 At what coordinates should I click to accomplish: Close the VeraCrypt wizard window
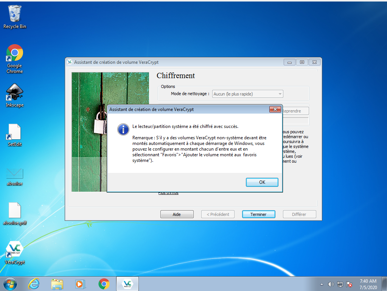314,62
